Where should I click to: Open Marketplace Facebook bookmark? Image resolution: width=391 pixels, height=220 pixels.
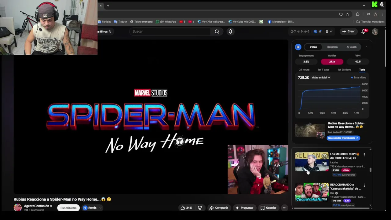[281, 22]
